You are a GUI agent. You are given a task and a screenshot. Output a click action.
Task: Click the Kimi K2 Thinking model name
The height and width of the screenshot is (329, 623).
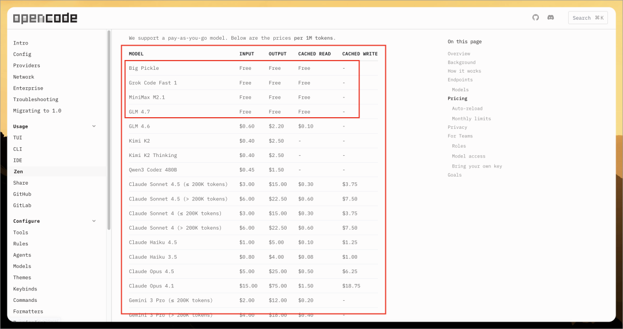[x=153, y=155]
